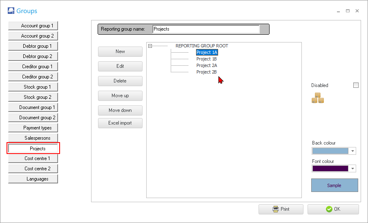Image resolution: width=368 pixels, height=223 pixels.
Task: Click the stacked boxes group icon
Action: click(318, 98)
